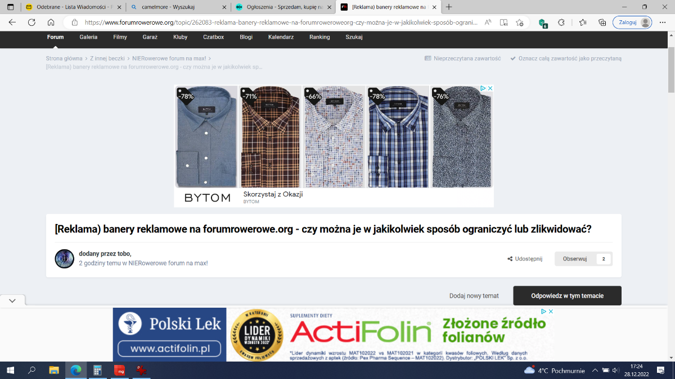Open the Blogi section
Viewport: 675px width, 379px height.
pos(246,37)
